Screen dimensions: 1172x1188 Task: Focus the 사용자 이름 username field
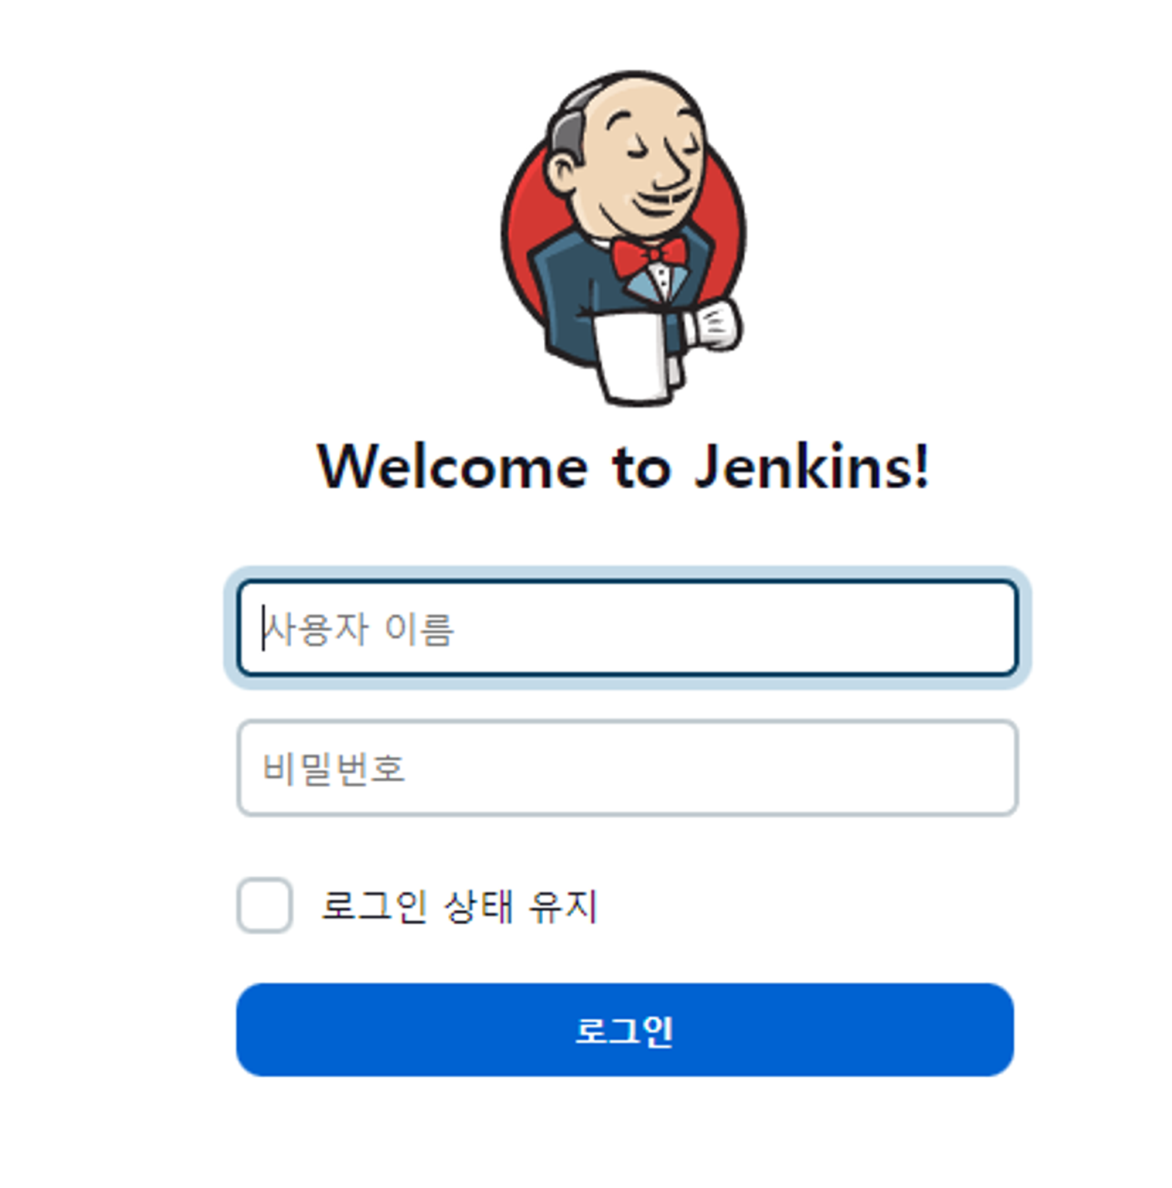(627, 627)
